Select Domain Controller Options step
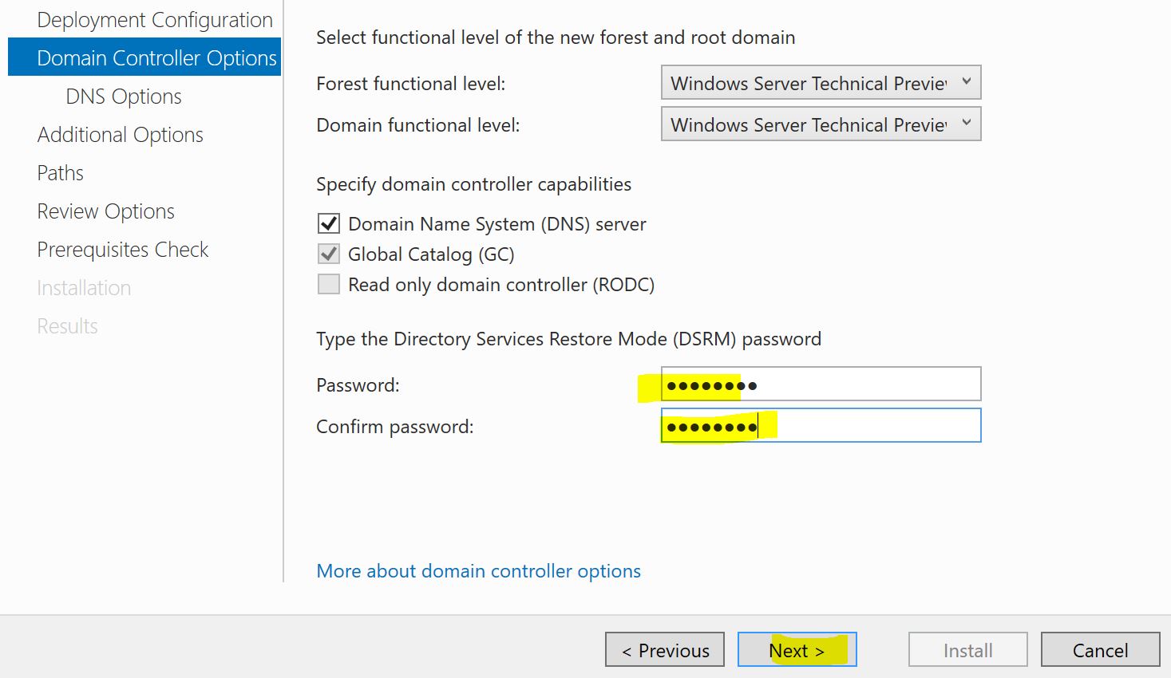The width and height of the screenshot is (1171, 678). click(156, 58)
